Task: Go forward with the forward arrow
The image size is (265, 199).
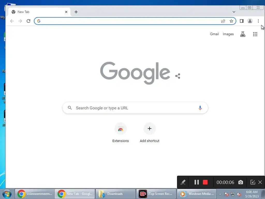Action: pyautogui.click(x=20, y=21)
